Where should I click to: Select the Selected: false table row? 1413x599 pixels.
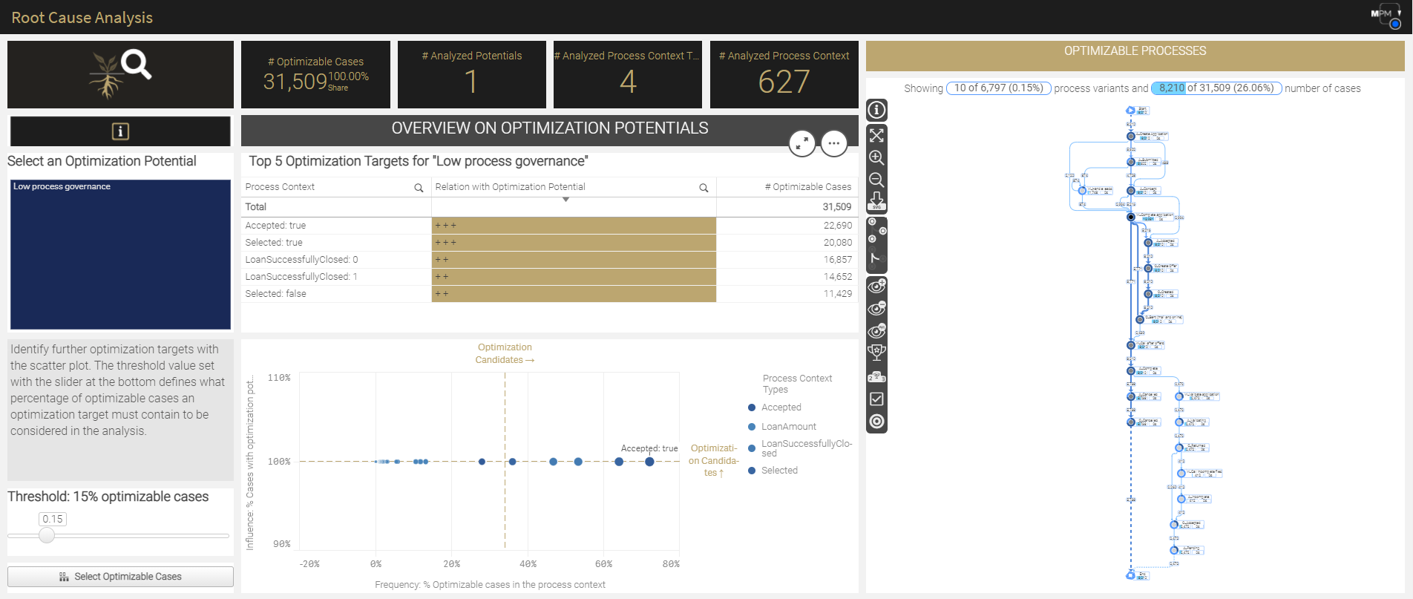click(x=549, y=294)
